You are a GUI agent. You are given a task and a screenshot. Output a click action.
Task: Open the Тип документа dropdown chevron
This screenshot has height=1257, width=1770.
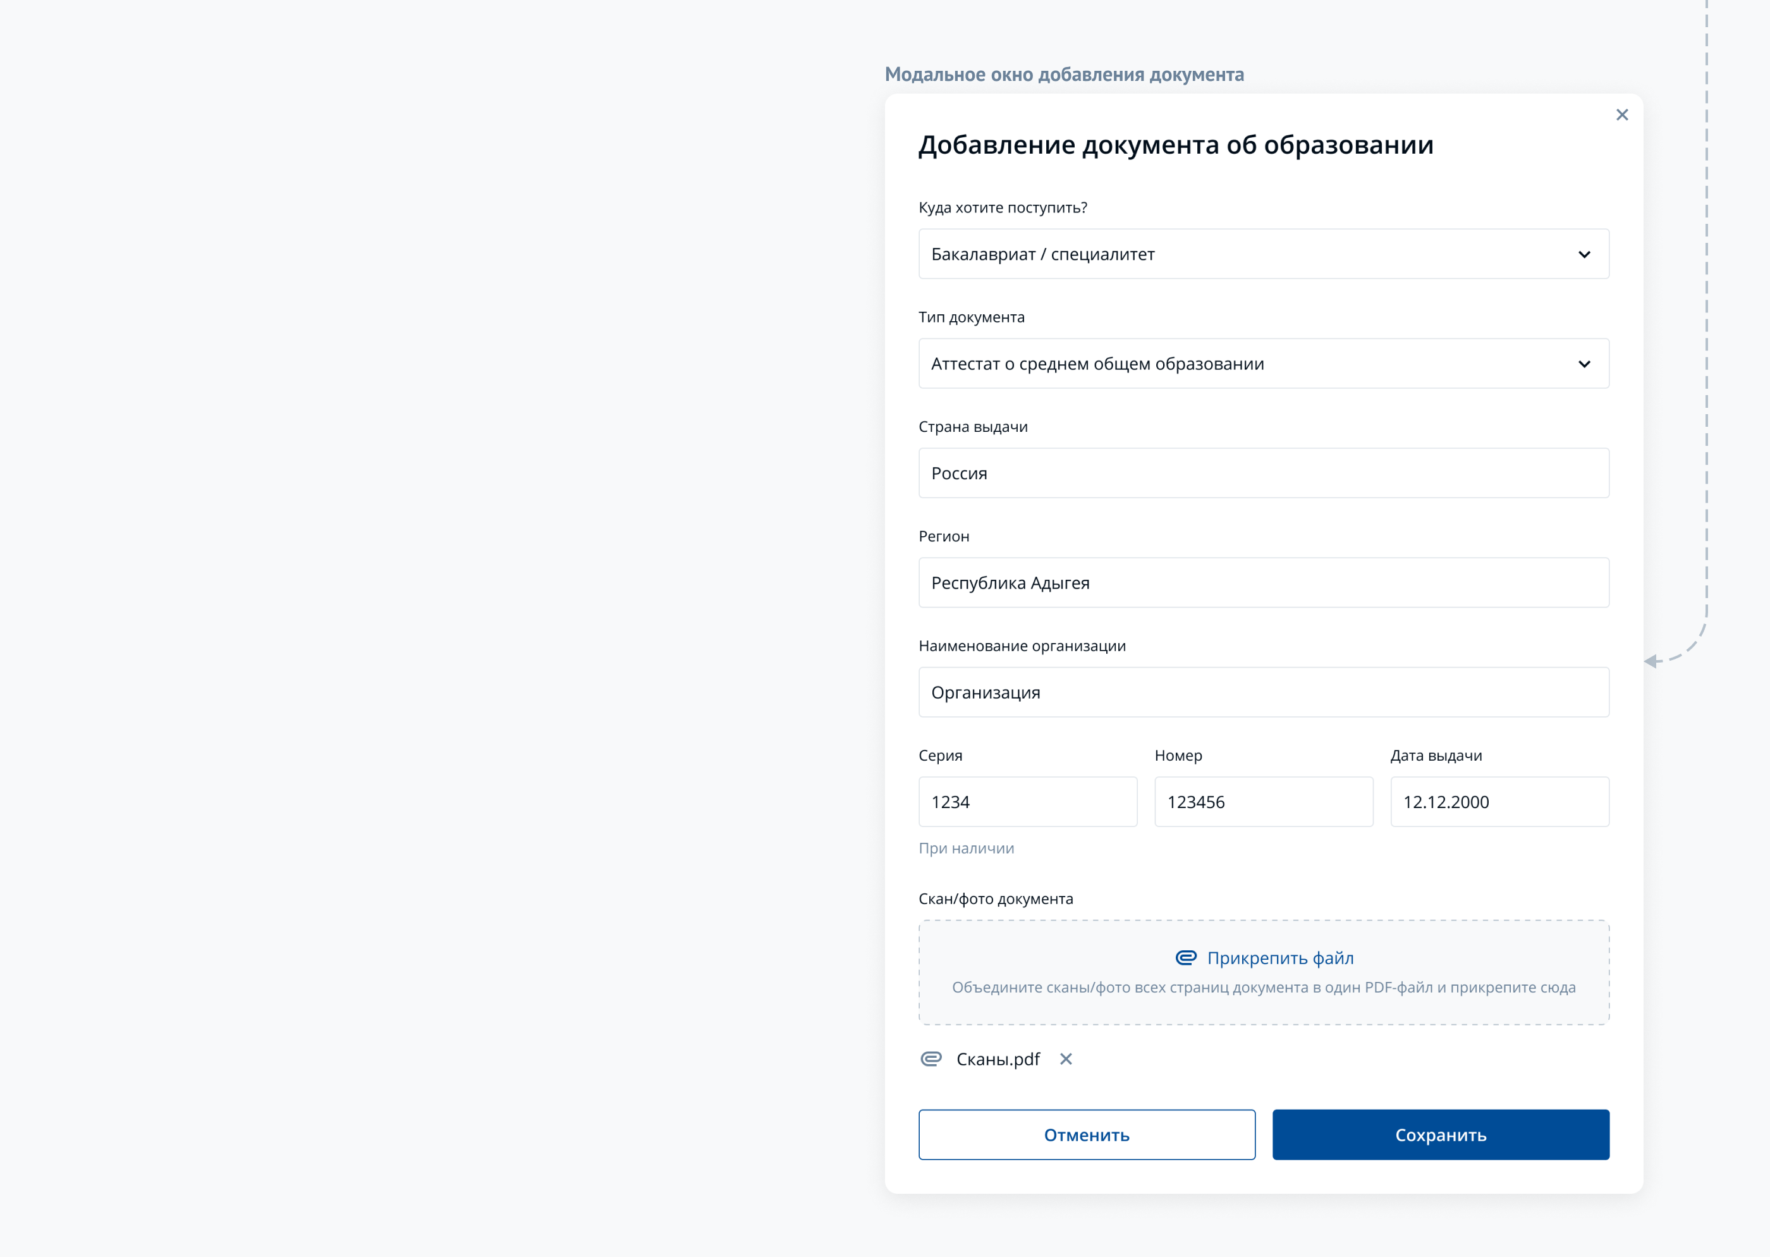1584,364
